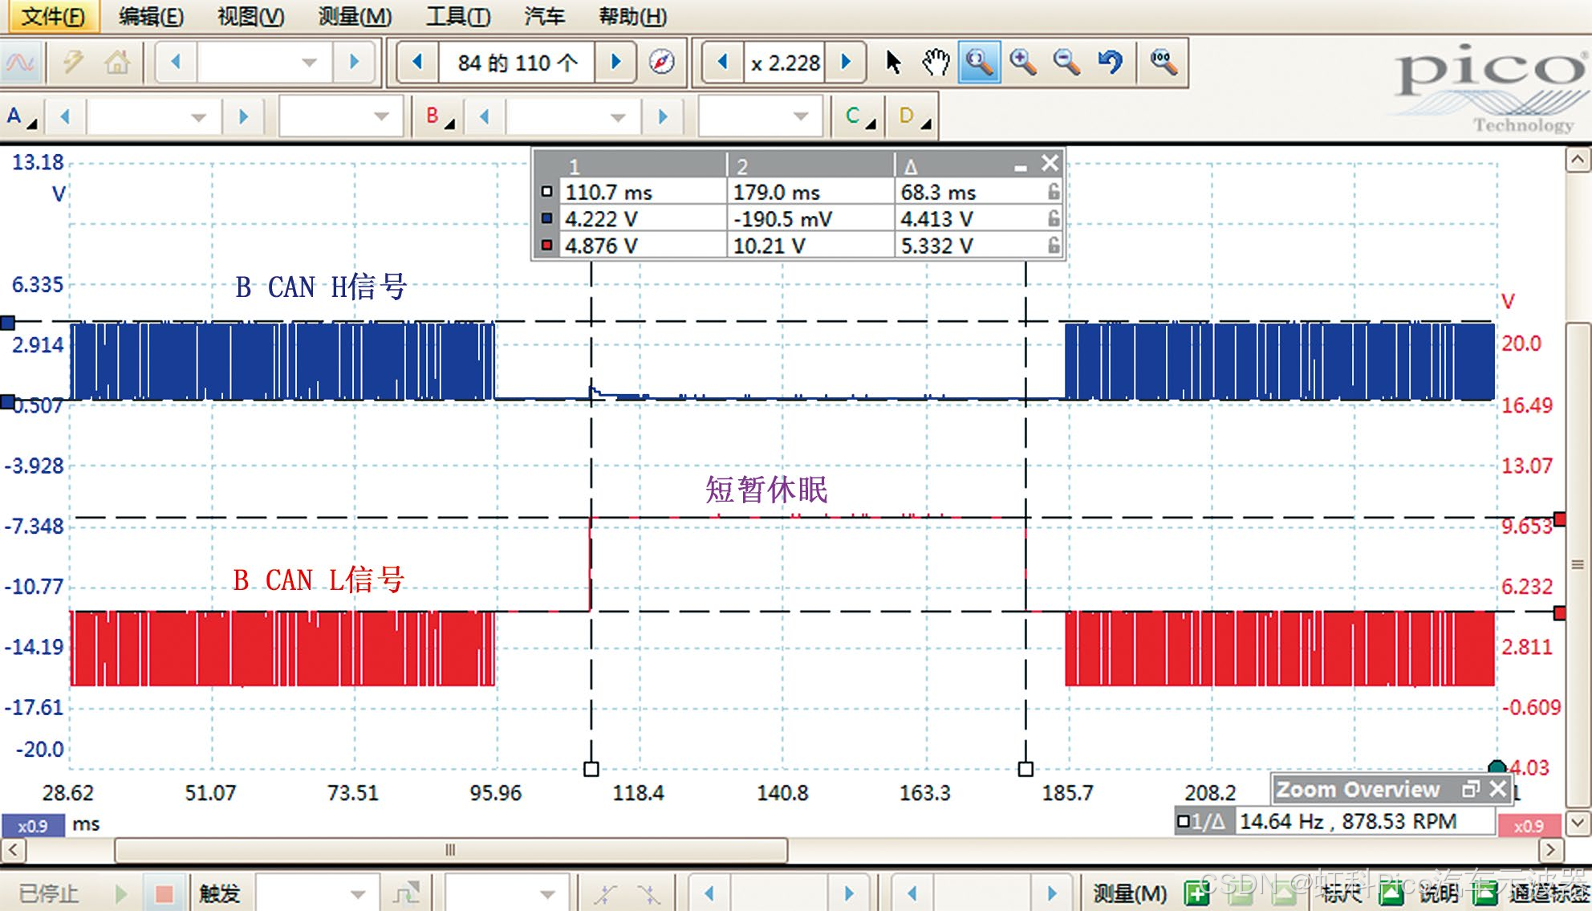1592x911 pixels.
Task: Open the channel D options button
Action: (913, 117)
